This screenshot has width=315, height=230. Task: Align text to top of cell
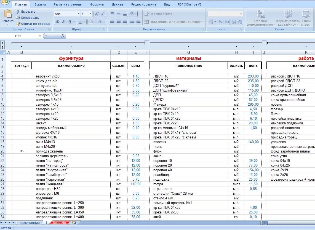point(112,14)
